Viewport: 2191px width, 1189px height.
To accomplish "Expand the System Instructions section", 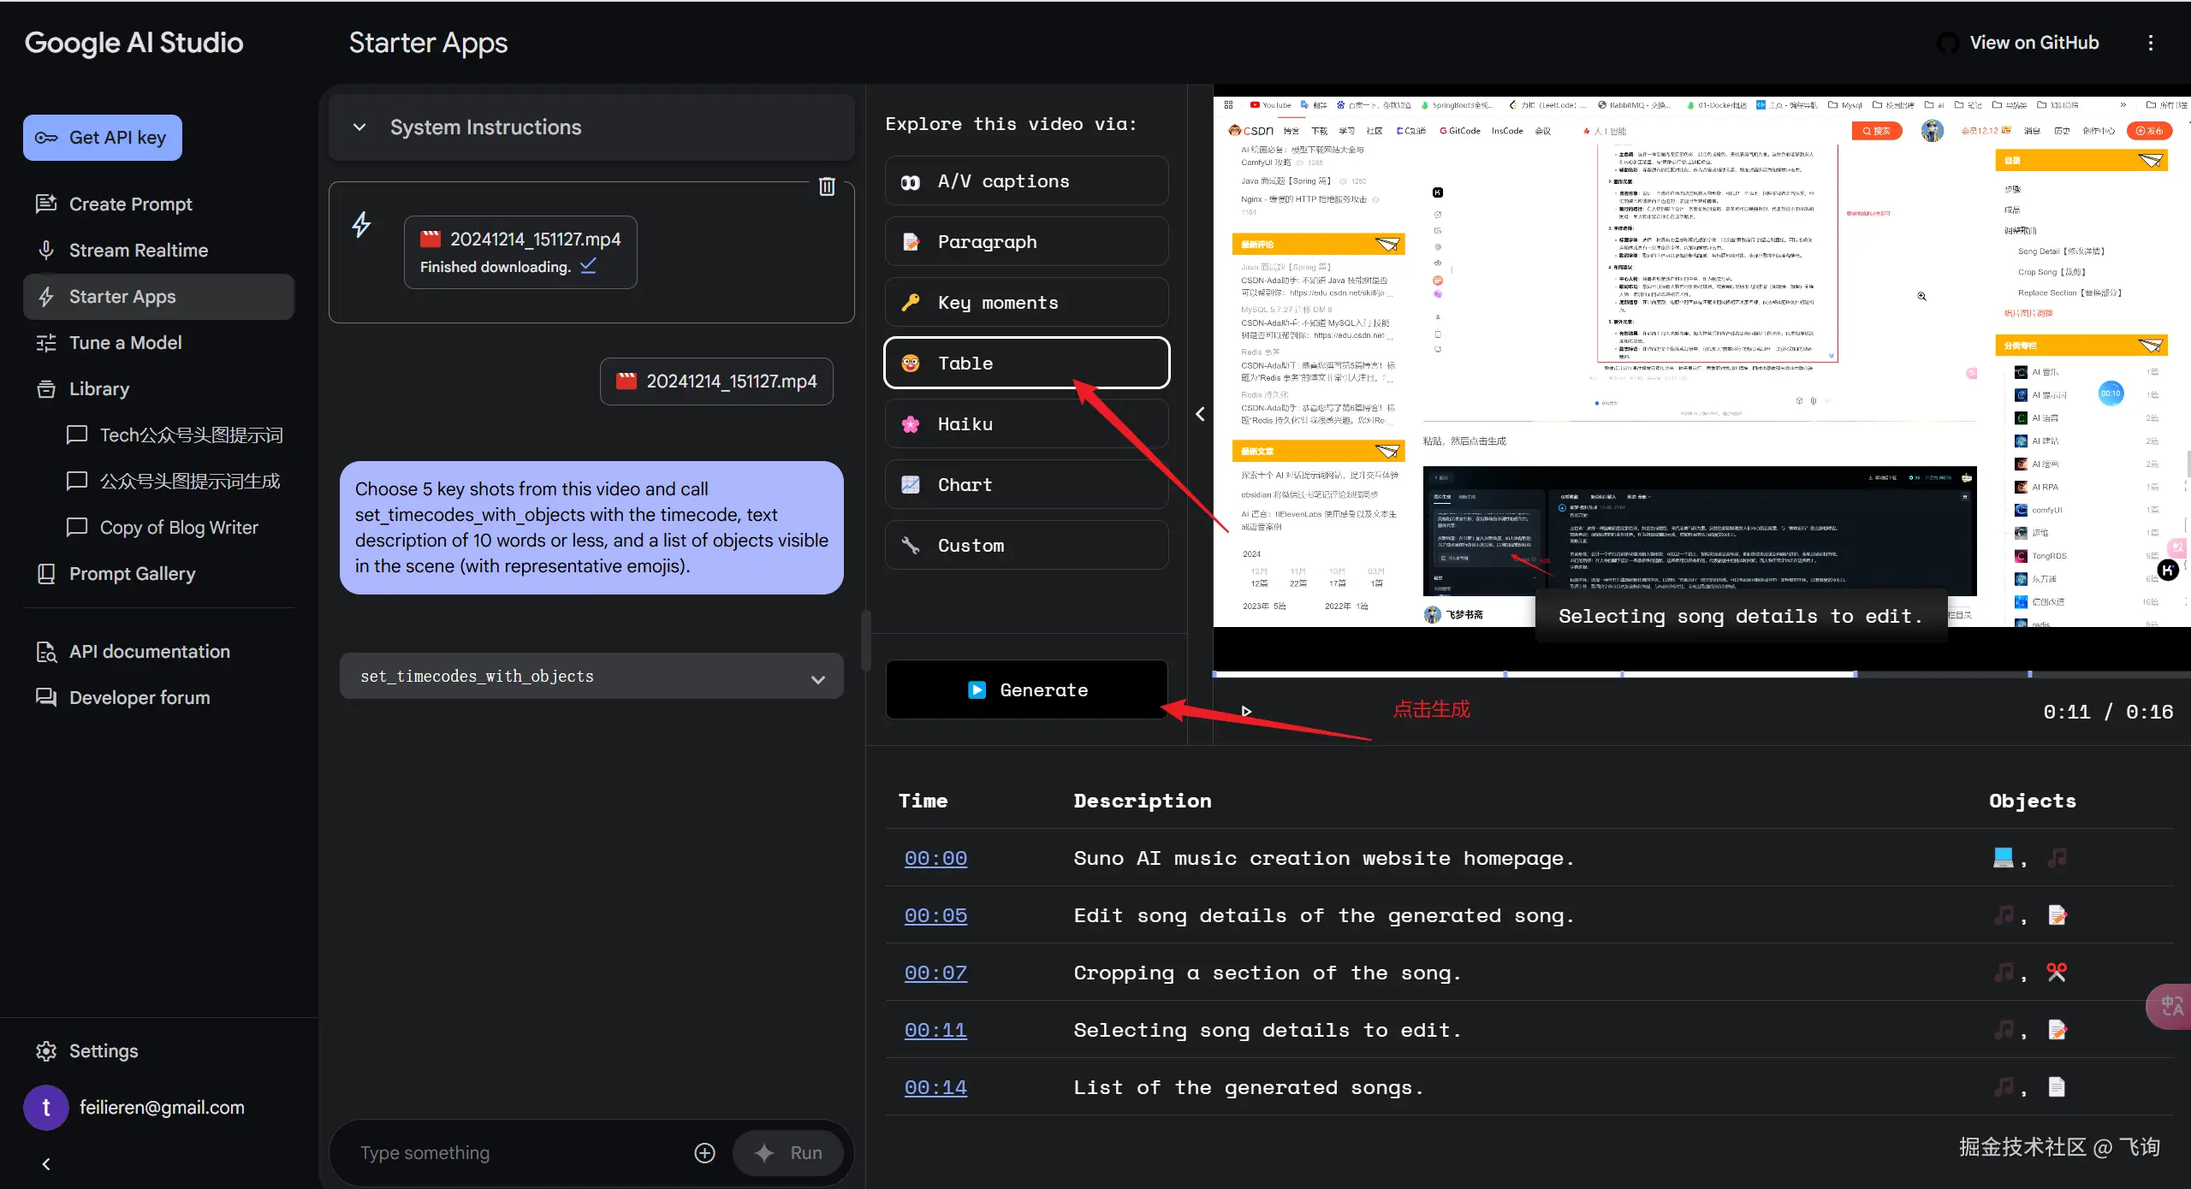I will coord(359,127).
